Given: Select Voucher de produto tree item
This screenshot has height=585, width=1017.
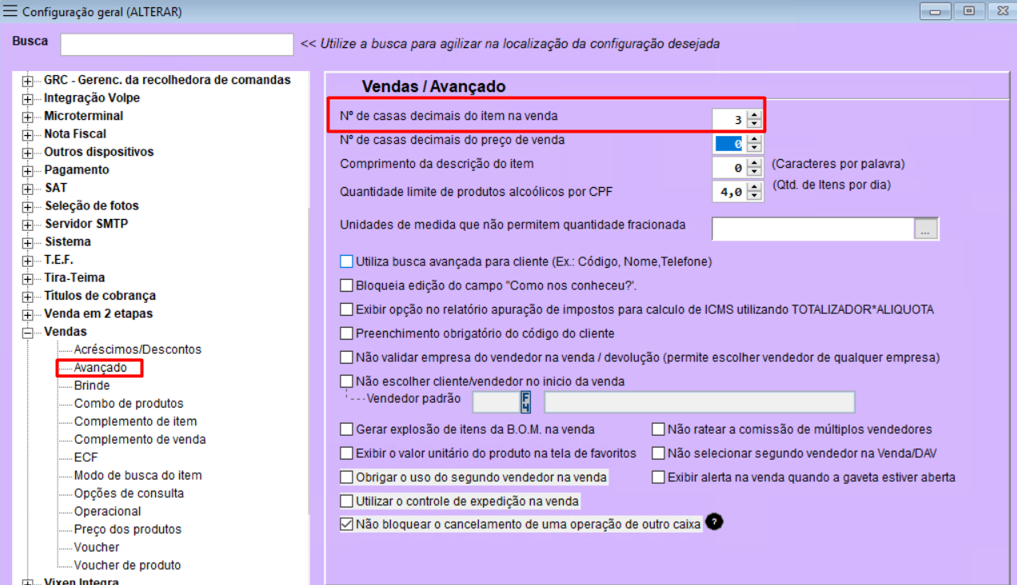Looking at the screenshot, I should click(127, 565).
